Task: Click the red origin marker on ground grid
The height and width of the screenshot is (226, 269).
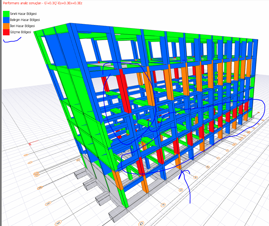Action: coord(30,144)
